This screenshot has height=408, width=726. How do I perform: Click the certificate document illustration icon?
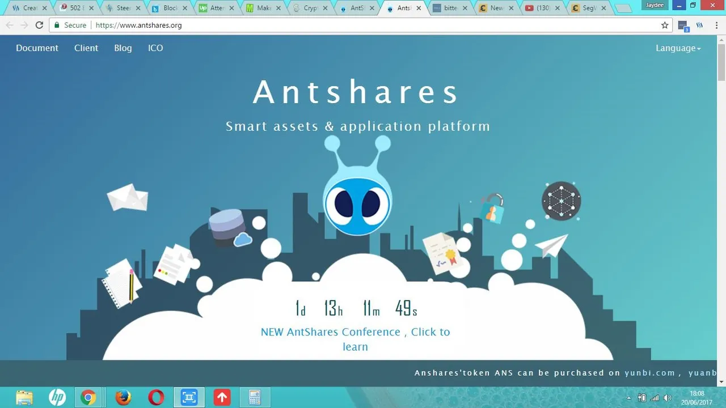point(442,253)
